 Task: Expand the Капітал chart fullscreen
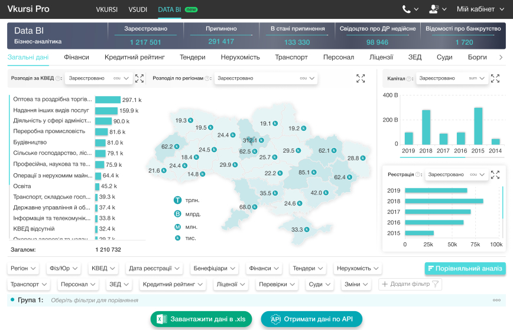pyautogui.click(x=495, y=78)
